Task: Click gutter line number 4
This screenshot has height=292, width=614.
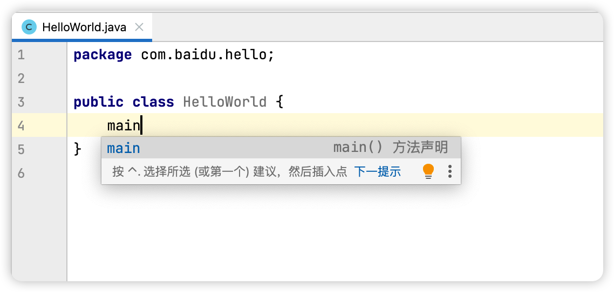Action: click(x=21, y=126)
